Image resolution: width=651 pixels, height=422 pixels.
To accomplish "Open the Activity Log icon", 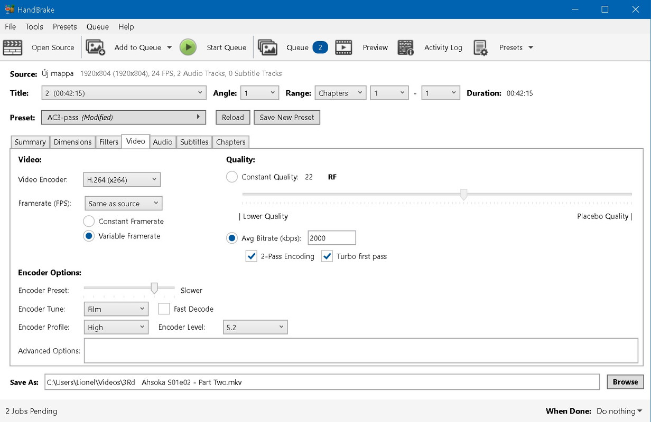I will pyautogui.click(x=406, y=47).
